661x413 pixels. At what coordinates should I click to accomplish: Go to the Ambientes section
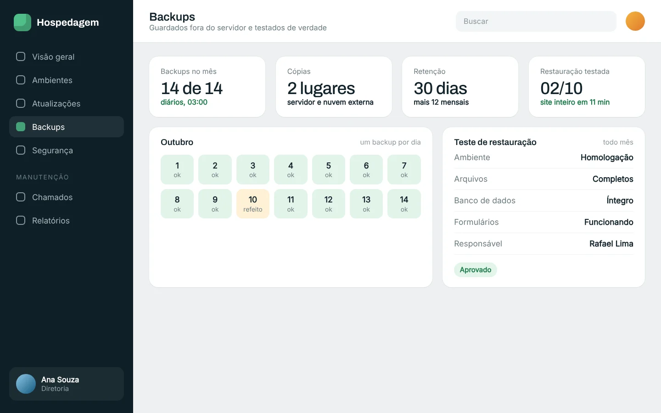pos(67,80)
